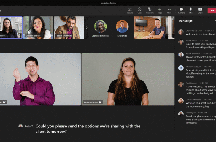Click 'Great to meet you' transcript message

201,46
